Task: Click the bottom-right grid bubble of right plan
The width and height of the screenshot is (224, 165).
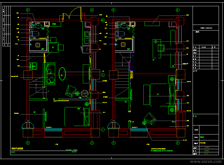Action: coord(178,143)
